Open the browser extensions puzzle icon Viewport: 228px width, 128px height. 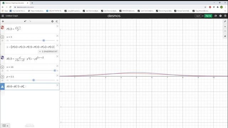click(218, 7)
